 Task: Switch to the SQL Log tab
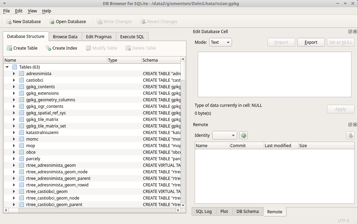[204, 212]
